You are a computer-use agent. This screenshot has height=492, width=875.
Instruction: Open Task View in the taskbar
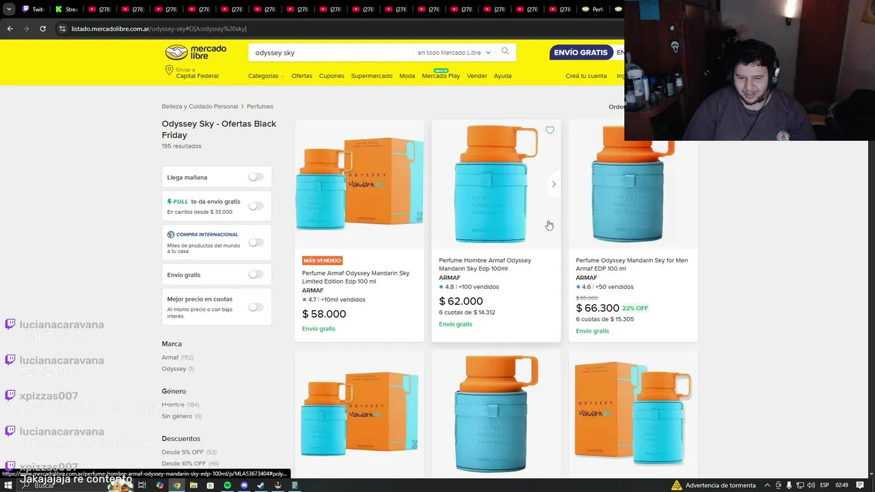point(142,485)
